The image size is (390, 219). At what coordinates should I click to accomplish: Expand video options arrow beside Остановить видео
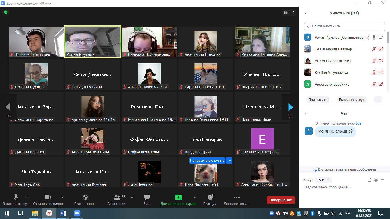pos(62,197)
